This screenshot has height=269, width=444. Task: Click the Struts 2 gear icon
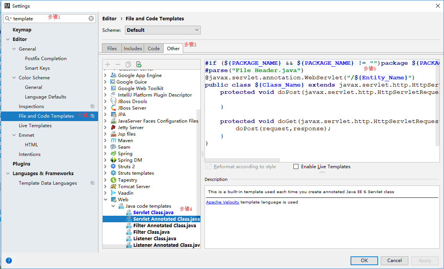(x=113, y=167)
